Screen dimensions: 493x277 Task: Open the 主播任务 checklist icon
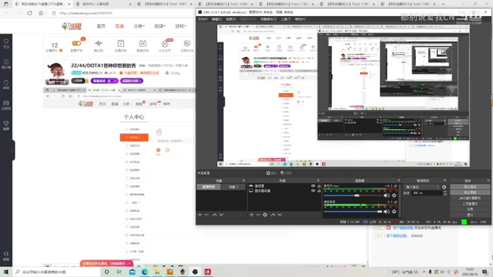tap(121, 45)
